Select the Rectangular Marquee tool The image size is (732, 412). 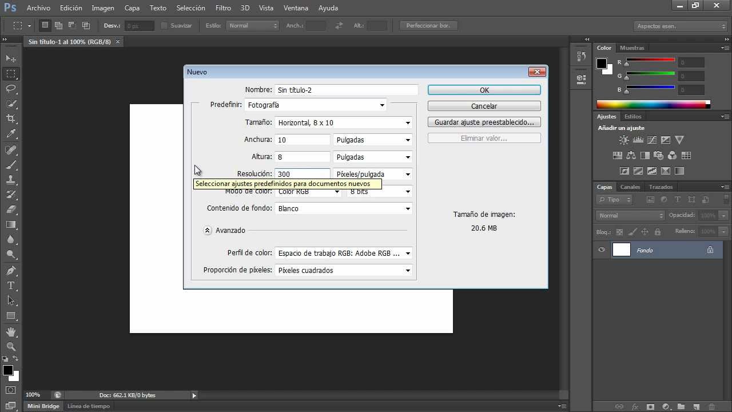pos(11,74)
